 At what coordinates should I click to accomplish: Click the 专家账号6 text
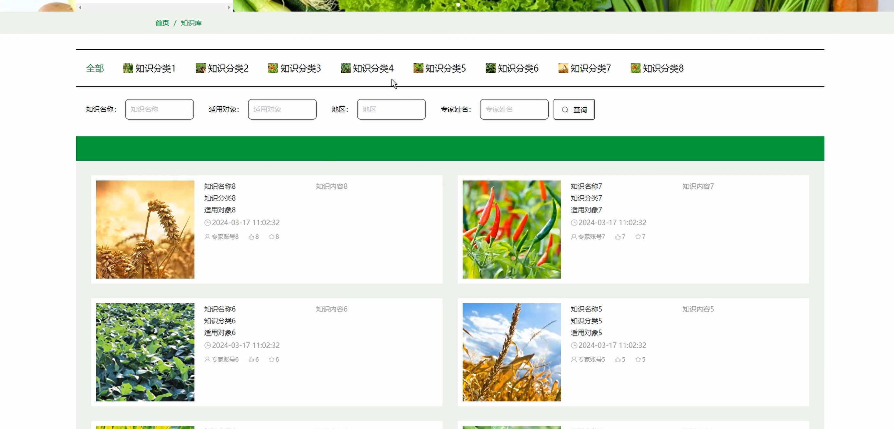(x=225, y=360)
